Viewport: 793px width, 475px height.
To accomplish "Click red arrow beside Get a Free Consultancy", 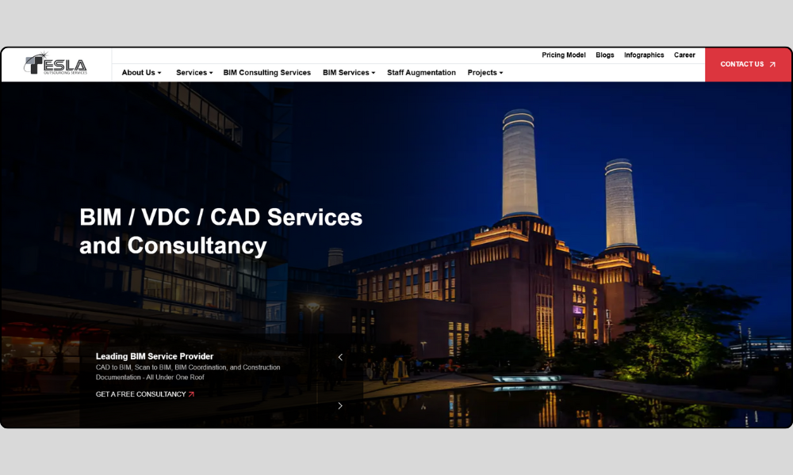I will (x=191, y=394).
